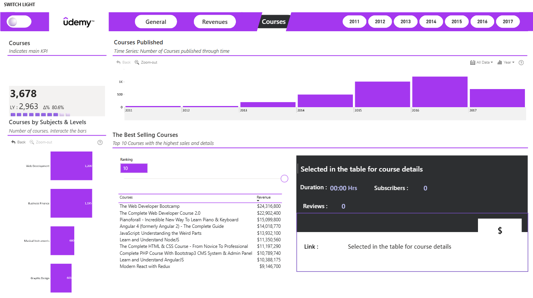The height and width of the screenshot is (298, 533).
Task: Select the 2014 year filter
Action: point(431,22)
